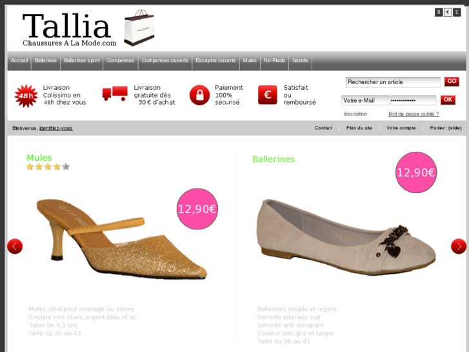Click the red euro refund icon
Viewport: 469px width, 352px height.
(268, 95)
